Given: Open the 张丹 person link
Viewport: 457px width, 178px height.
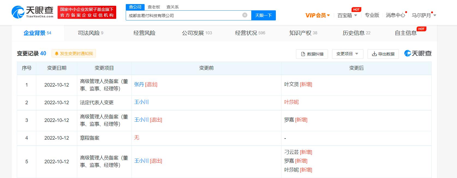Looking at the screenshot, I should [139, 84].
